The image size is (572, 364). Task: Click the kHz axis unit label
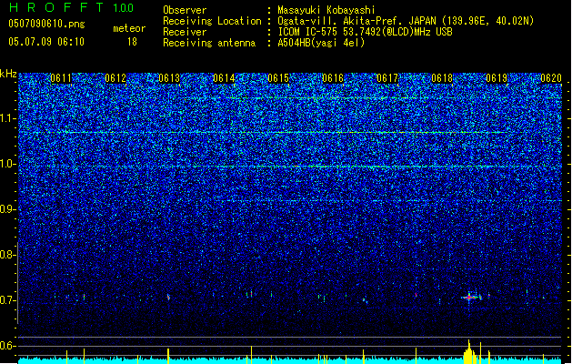point(8,74)
